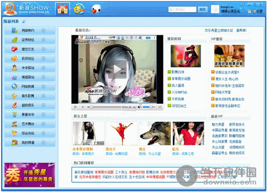Click the 超级娱乐 channel icon
Image resolution: width=269 pixels, height=194 pixels.
14,105
